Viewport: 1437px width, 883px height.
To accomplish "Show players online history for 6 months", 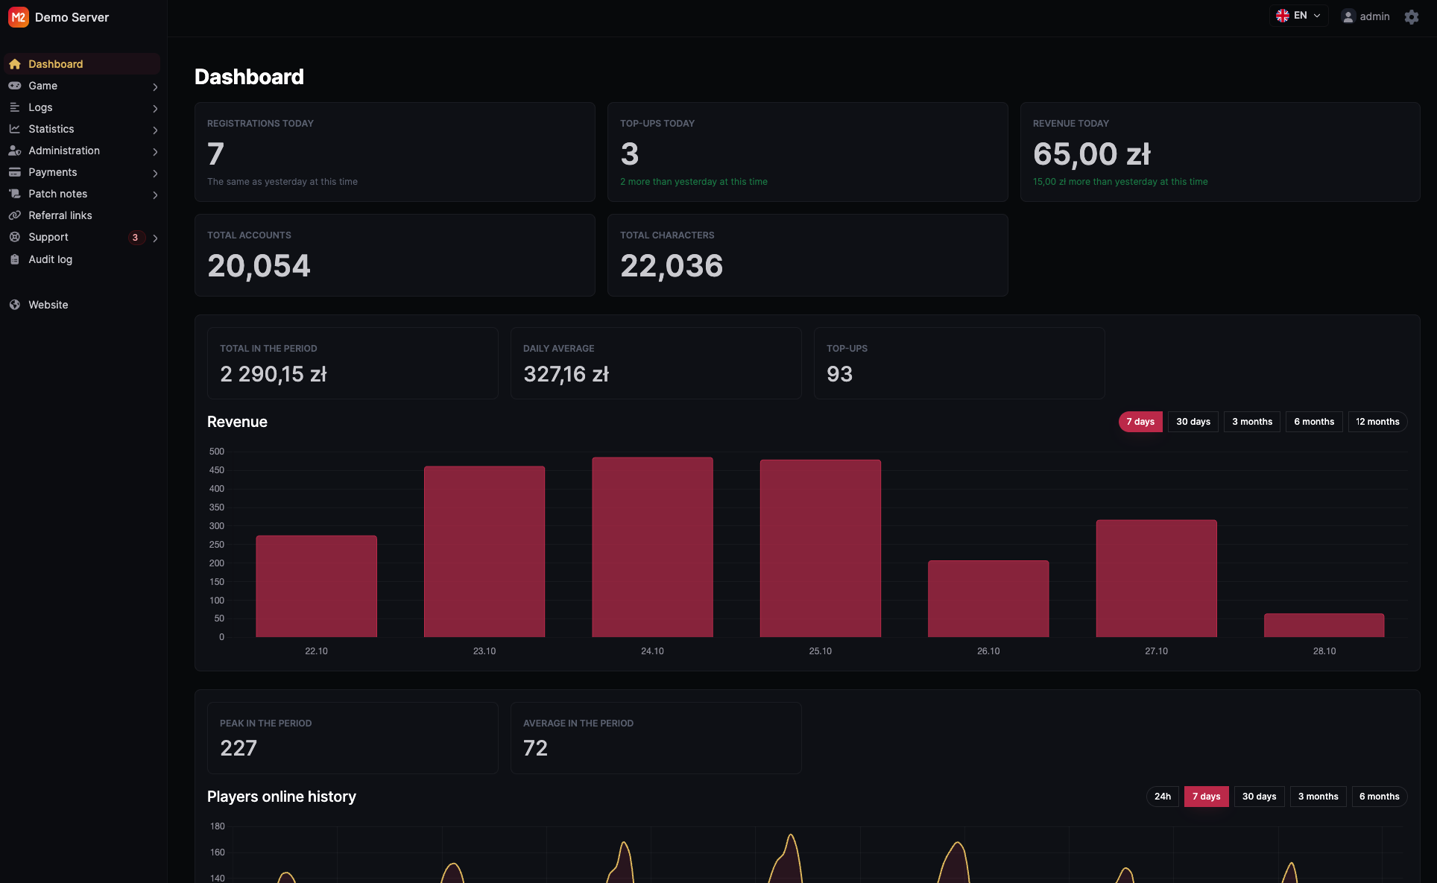I will tap(1380, 797).
